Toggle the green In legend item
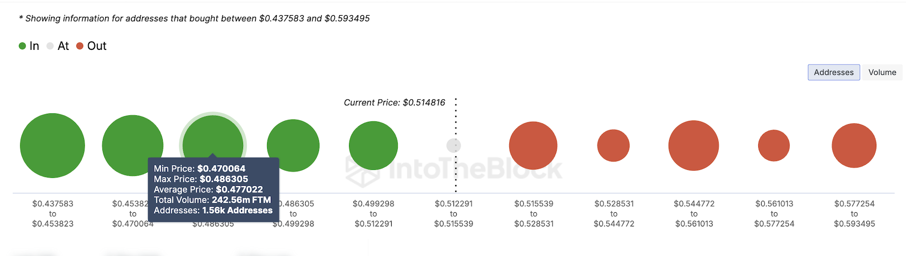 29,46
